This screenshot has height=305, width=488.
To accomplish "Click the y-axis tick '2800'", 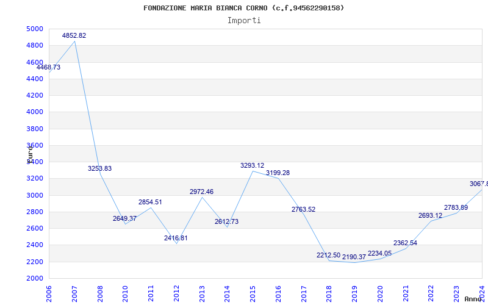I will [35, 212].
